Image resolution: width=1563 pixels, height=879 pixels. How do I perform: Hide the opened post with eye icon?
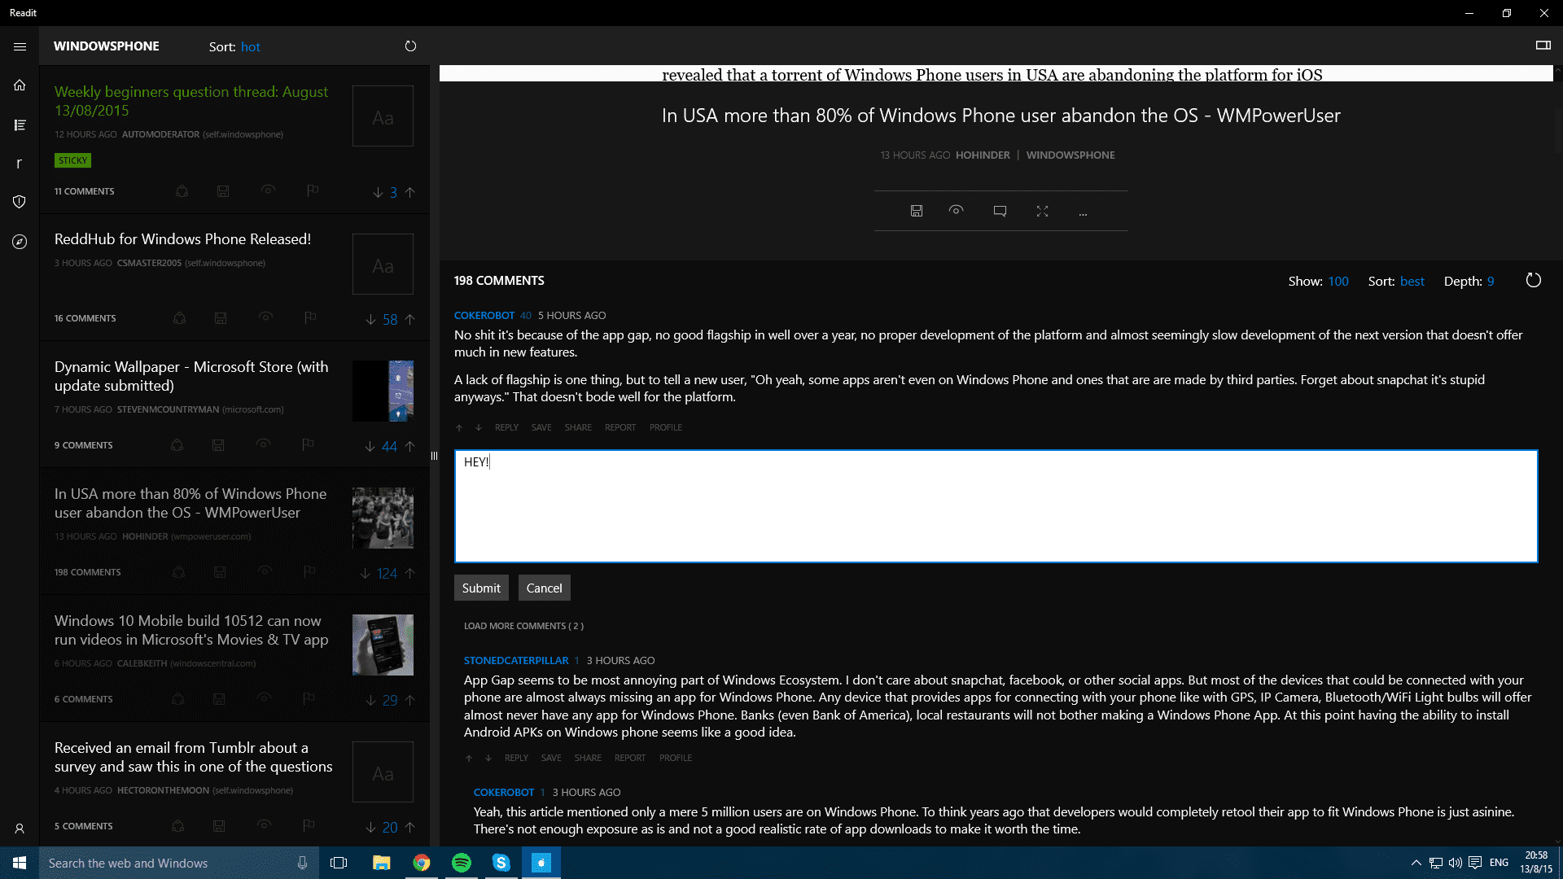pos(957,210)
